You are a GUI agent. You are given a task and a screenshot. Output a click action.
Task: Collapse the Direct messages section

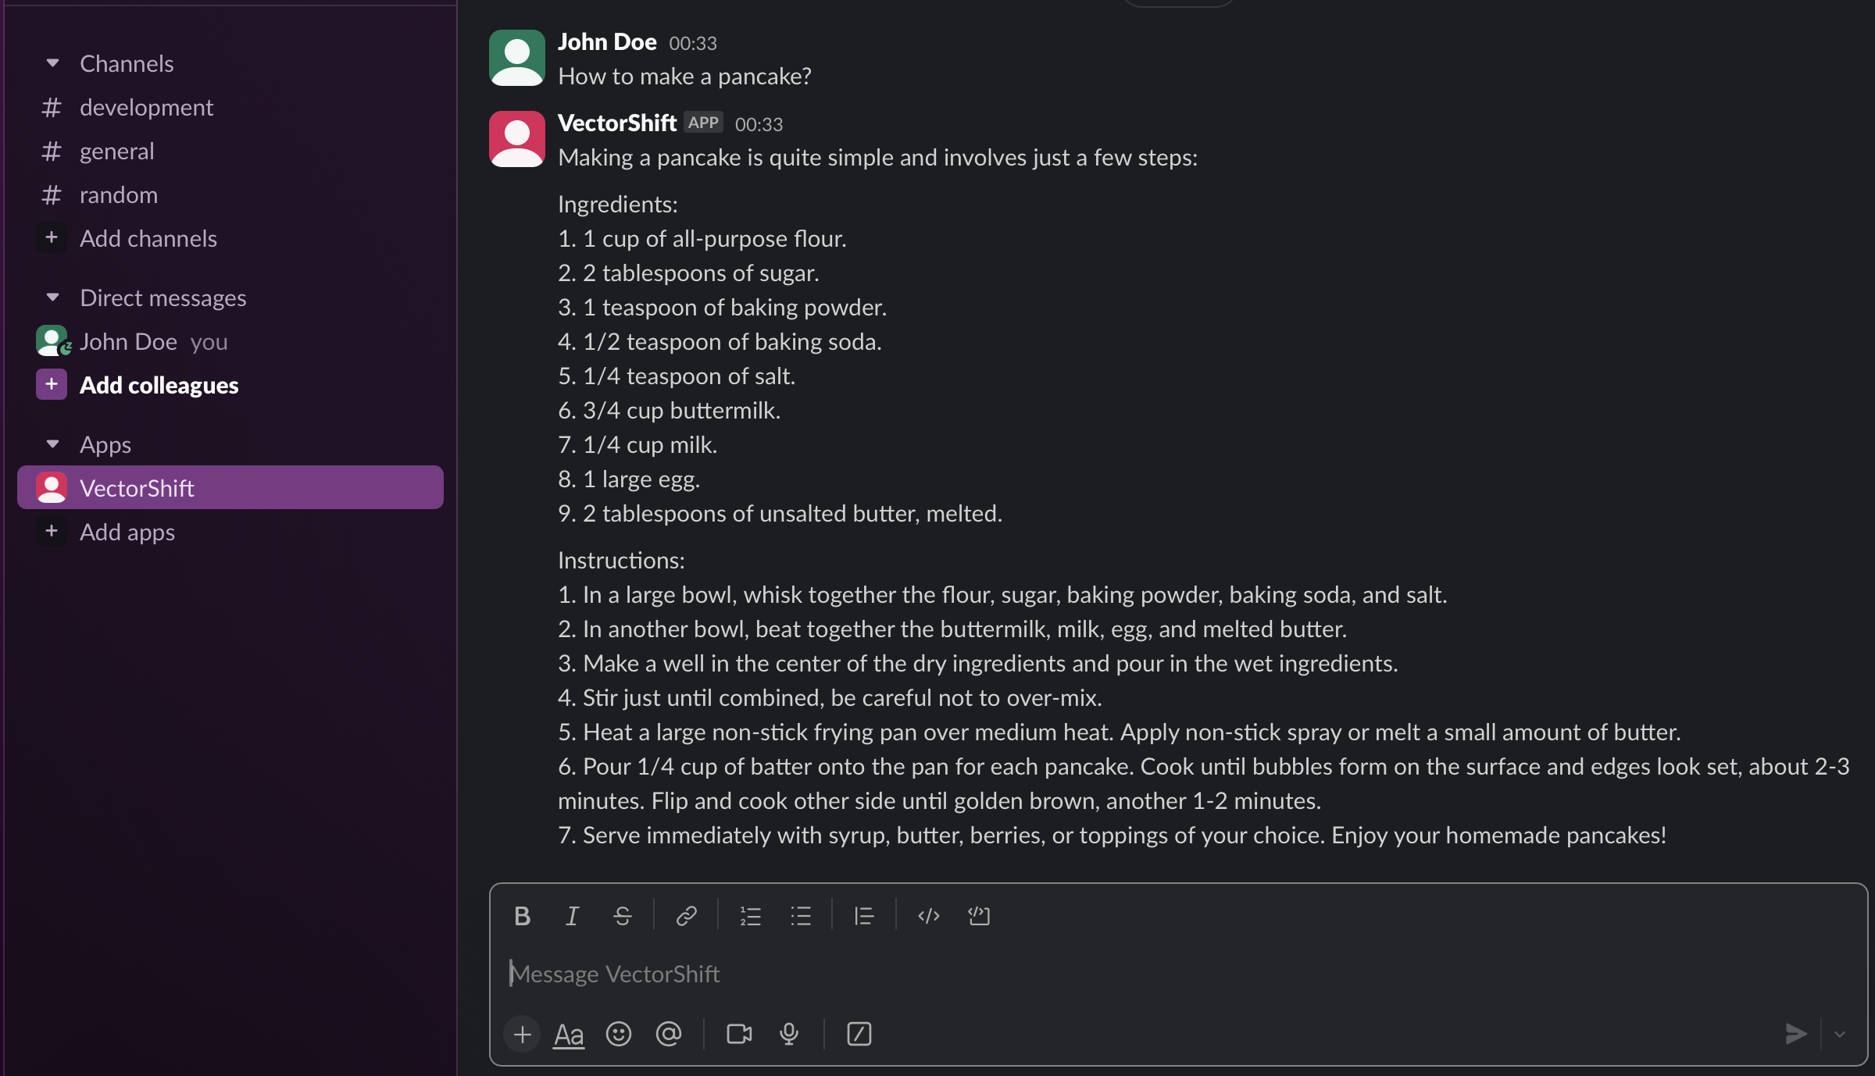(52, 297)
